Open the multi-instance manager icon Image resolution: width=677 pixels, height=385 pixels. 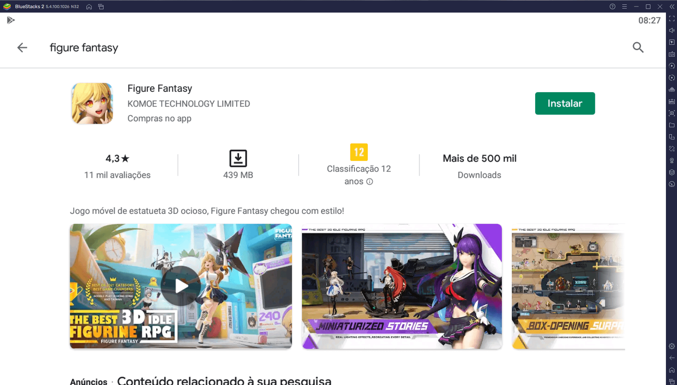[x=672, y=90]
